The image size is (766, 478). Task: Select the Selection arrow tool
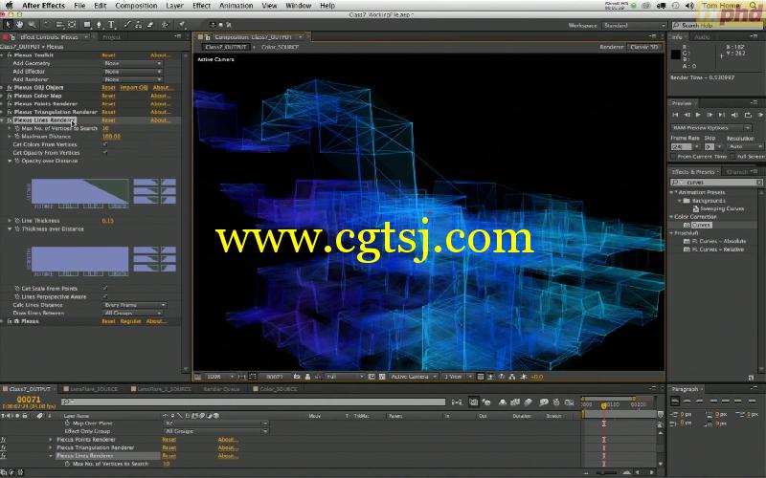pos(9,25)
